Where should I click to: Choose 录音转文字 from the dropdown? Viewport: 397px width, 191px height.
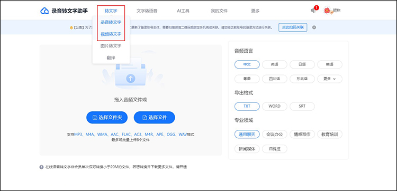[x=111, y=22]
